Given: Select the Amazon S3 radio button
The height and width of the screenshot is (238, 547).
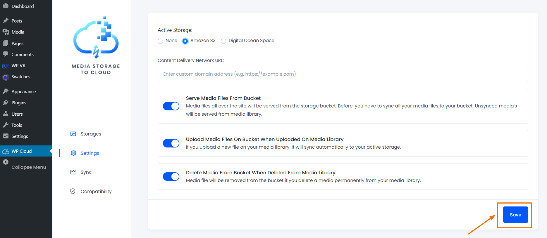Looking at the screenshot, I should click(185, 41).
